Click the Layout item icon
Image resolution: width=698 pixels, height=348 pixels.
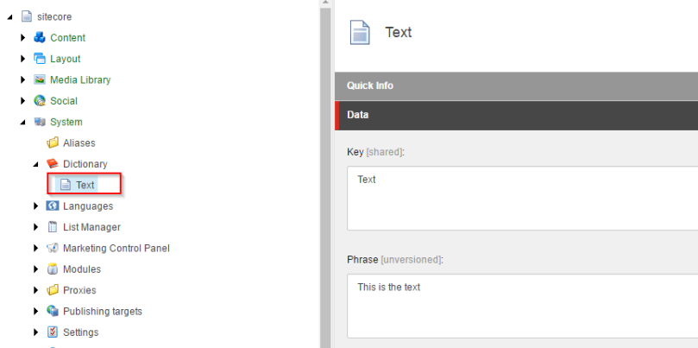pyautogui.click(x=39, y=59)
